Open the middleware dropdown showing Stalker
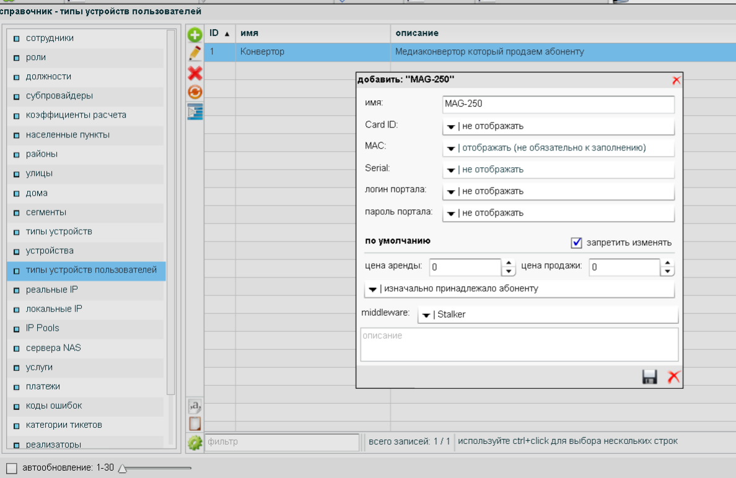Screen dimensions: 736x478 tap(548, 315)
